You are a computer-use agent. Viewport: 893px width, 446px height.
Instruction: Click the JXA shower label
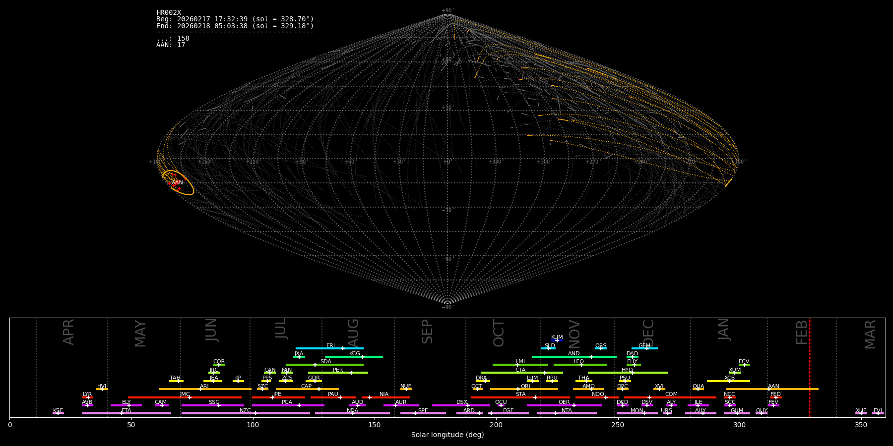coord(299,354)
